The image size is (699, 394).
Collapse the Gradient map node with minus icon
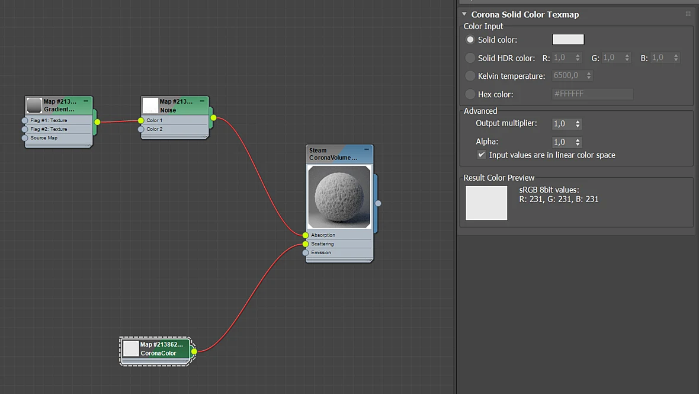coord(85,101)
